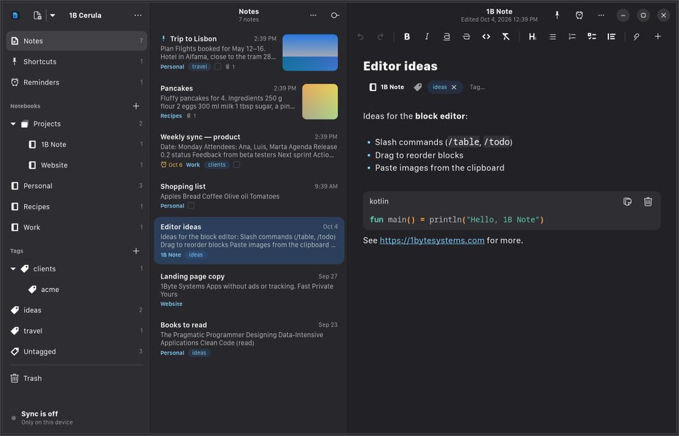
Task: Filter by the acme tag
Action: click(76, 290)
